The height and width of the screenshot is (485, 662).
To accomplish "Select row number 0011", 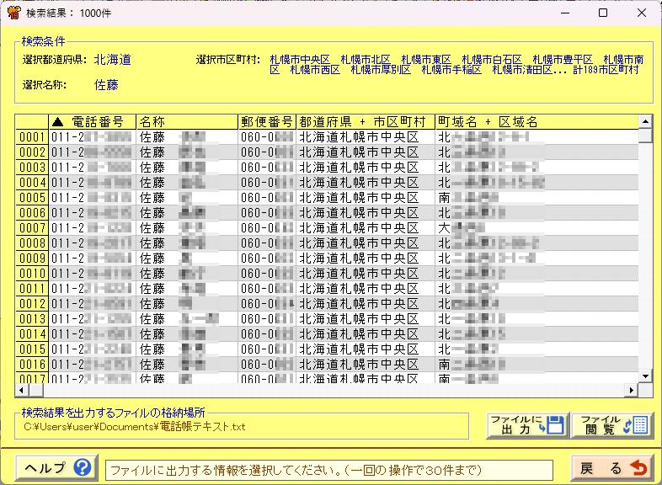I will (32, 289).
